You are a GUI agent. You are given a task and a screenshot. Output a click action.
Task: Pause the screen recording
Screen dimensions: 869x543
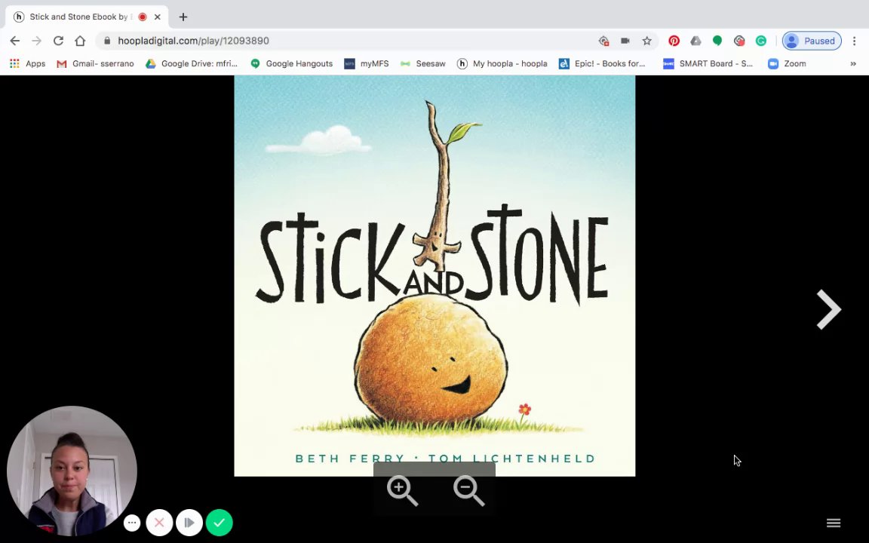click(189, 523)
